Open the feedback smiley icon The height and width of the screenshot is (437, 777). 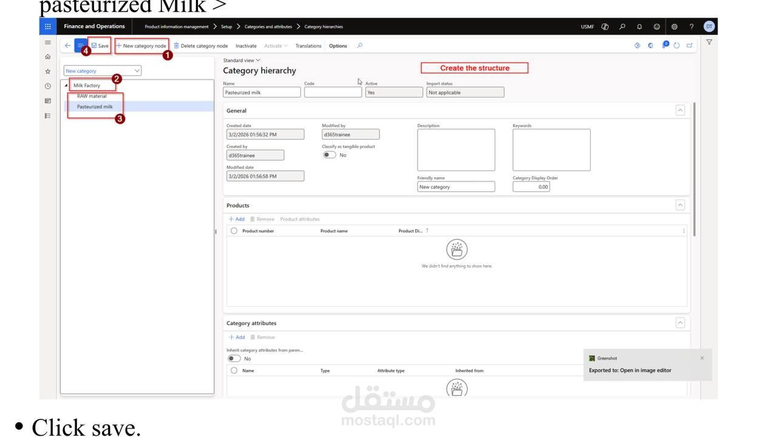657,27
